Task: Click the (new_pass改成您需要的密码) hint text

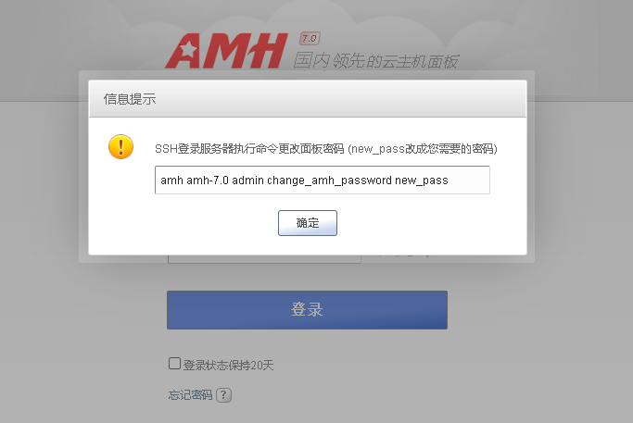Action: click(x=423, y=149)
